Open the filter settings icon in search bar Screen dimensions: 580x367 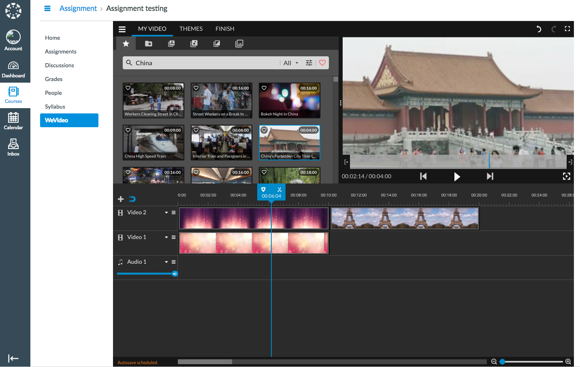point(309,63)
